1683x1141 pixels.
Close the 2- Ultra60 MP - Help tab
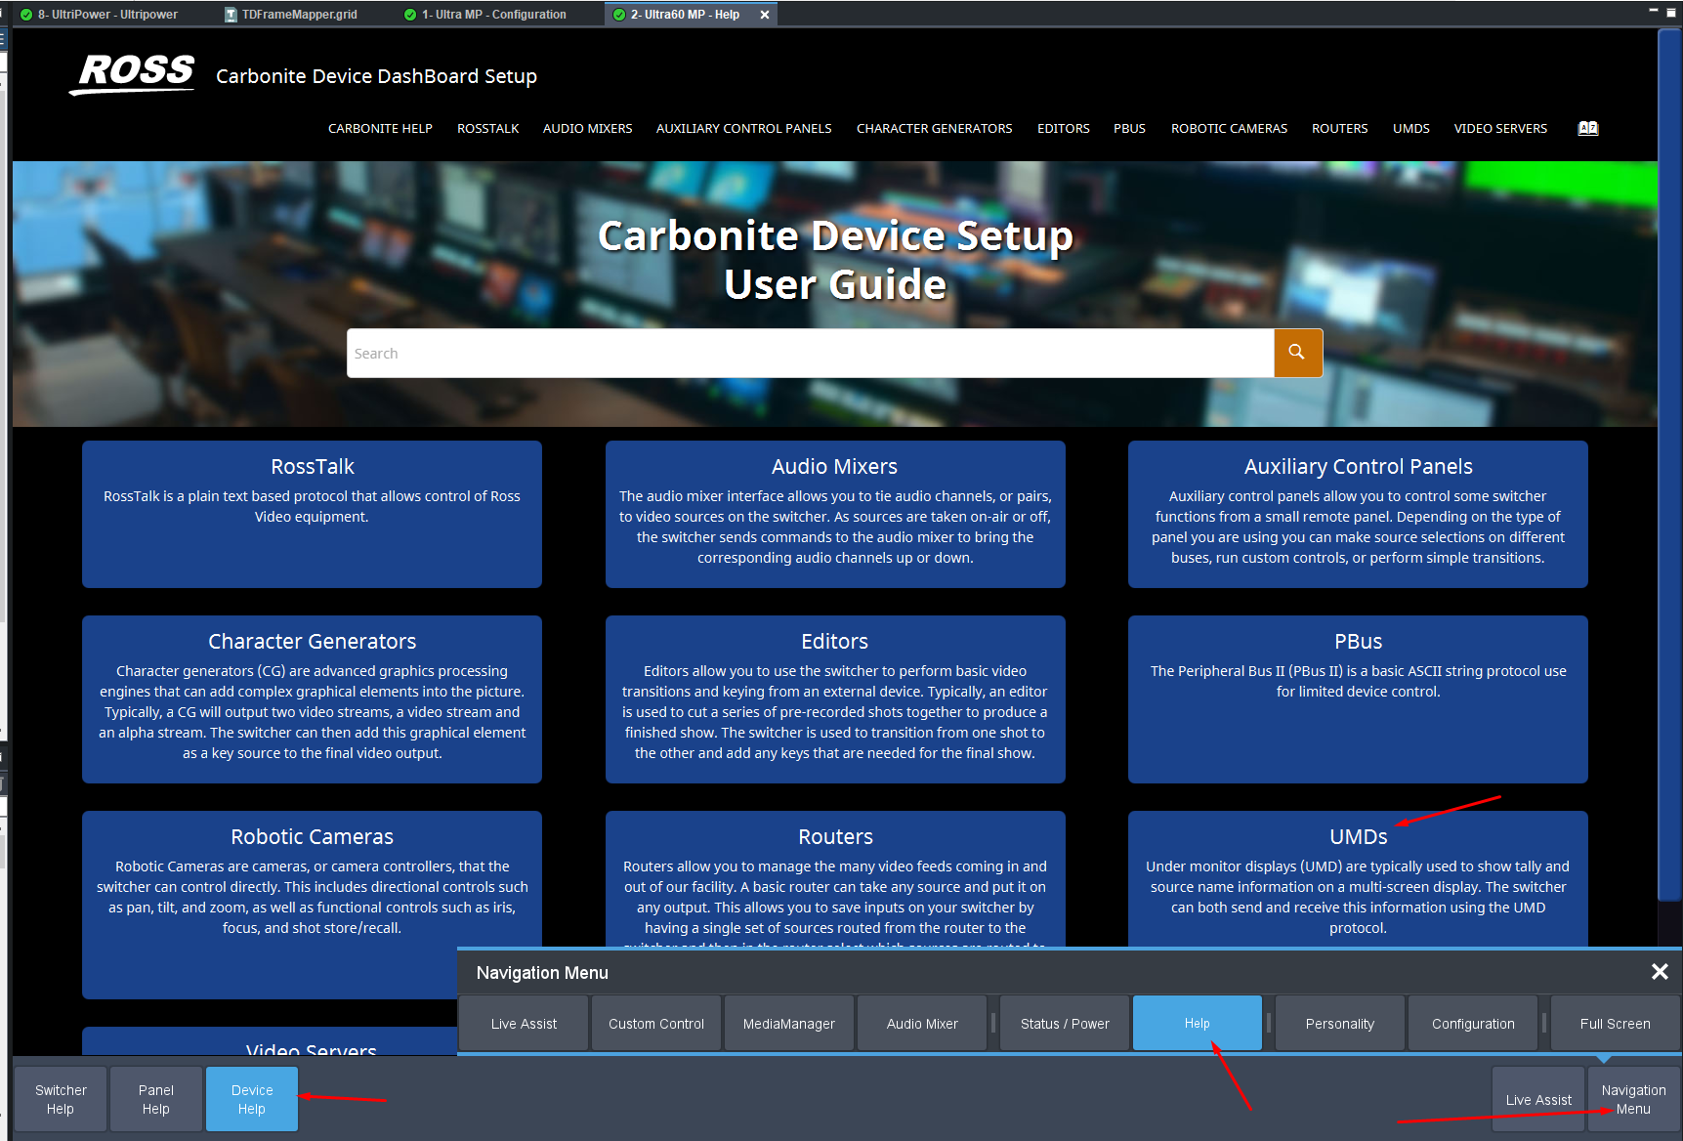tap(765, 15)
